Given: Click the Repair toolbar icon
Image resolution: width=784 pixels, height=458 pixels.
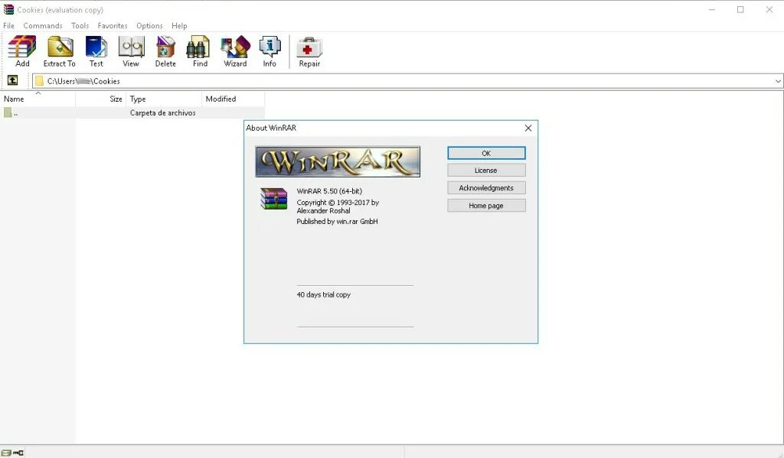Looking at the screenshot, I should point(309,51).
